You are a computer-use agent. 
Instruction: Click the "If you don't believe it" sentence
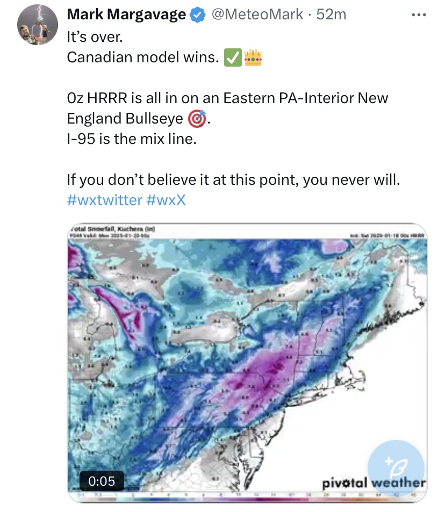point(233,179)
